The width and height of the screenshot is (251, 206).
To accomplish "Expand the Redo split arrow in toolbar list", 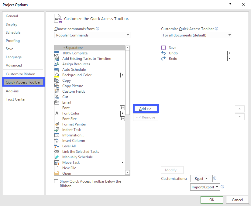I will pyautogui.click(x=229, y=59).
